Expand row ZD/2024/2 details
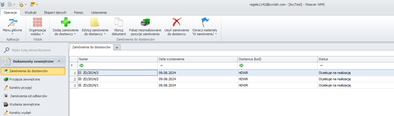 point(80,79)
